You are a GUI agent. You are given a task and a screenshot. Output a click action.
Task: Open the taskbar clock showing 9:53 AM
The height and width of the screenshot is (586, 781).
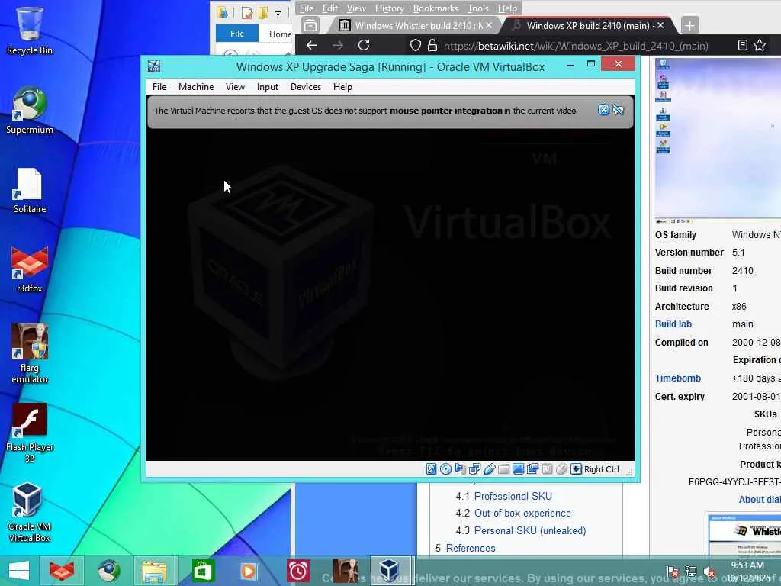point(748,572)
